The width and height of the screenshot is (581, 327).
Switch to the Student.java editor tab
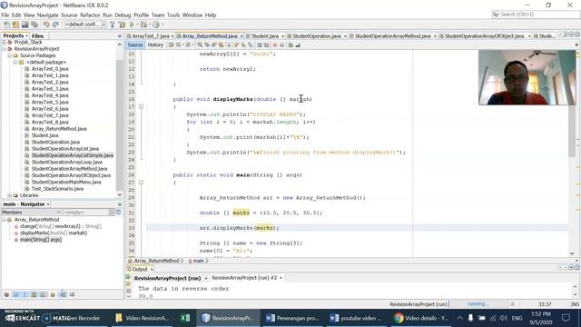pos(264,36)
